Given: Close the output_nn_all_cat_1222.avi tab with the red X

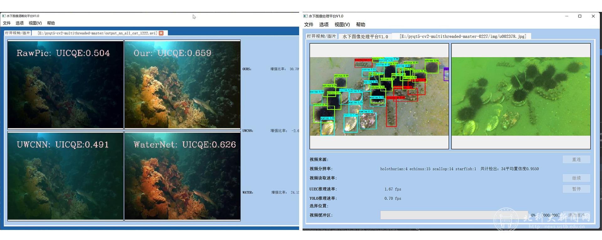Looking at the screenshot, I should point(161,33).
